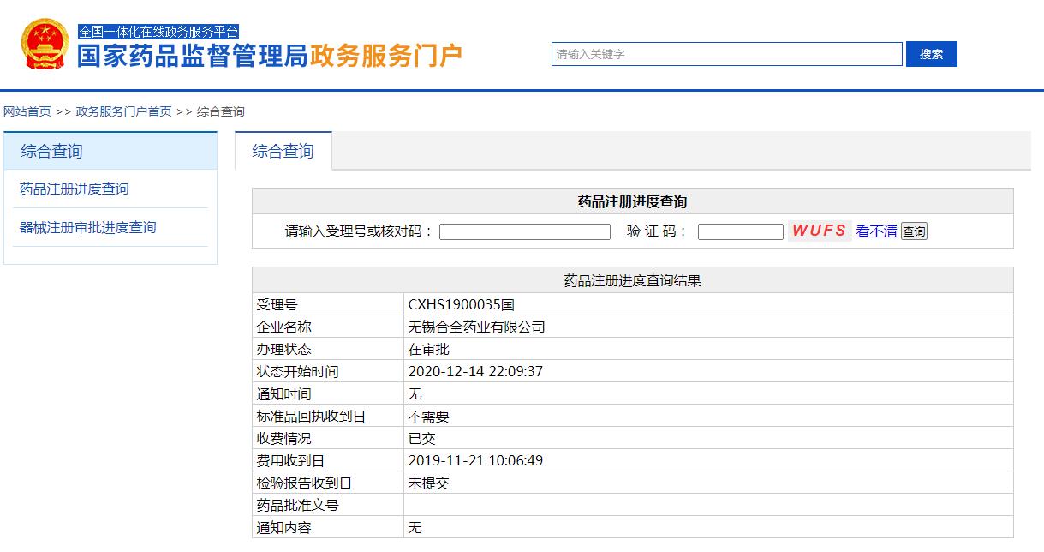Open 政务服务门户首页 breadcrumb link

coord(123,111)
